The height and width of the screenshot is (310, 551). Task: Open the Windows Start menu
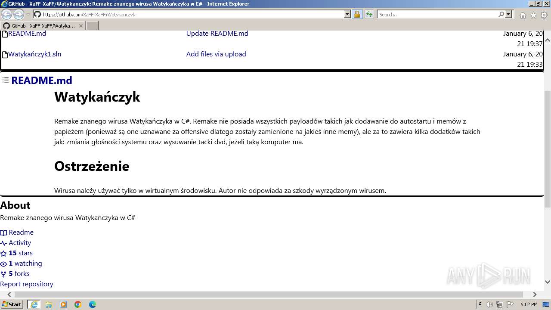(x=12, y=304)
